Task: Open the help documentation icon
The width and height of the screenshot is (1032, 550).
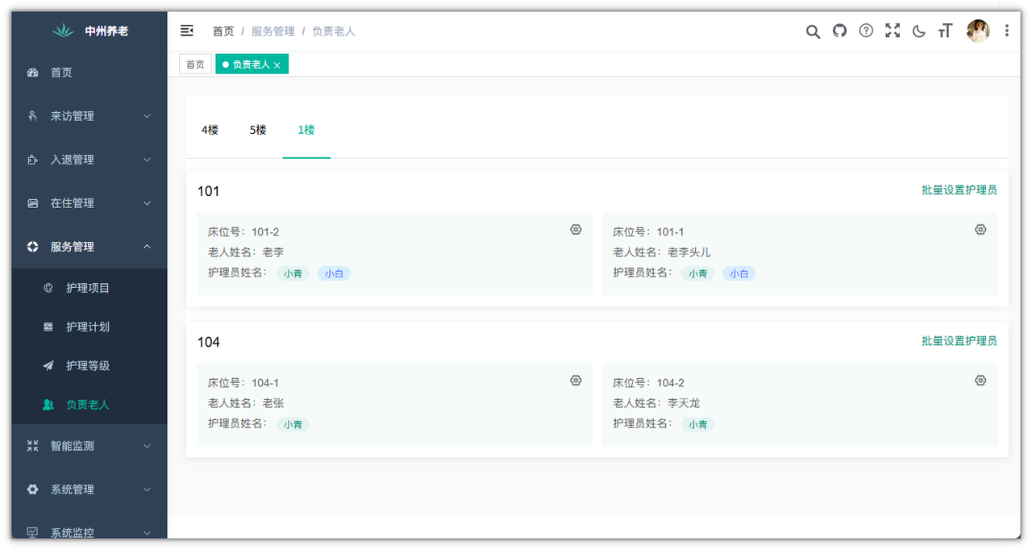Action: [866, 31]
